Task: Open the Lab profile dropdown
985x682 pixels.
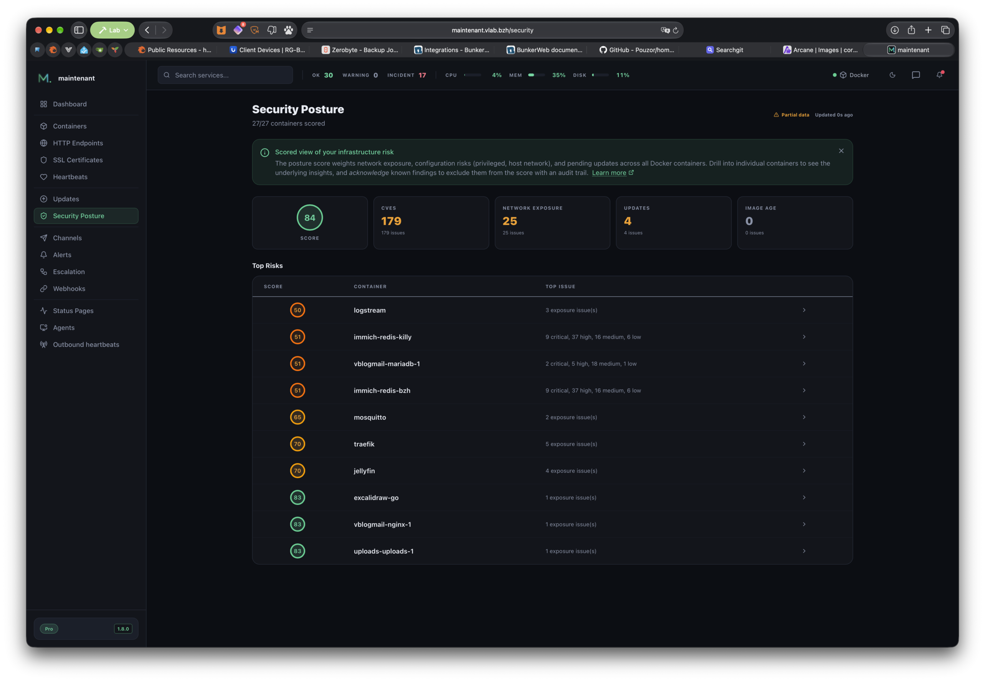Action: (112, 30)
